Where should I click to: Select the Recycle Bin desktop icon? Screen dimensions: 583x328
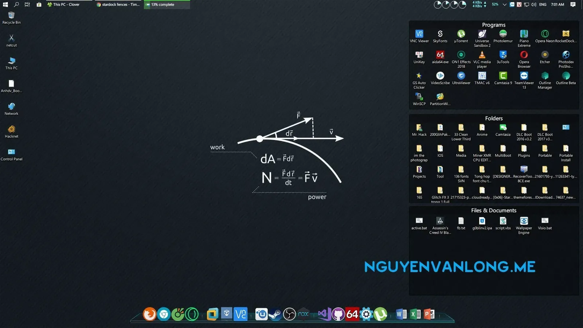coord(11,17)
